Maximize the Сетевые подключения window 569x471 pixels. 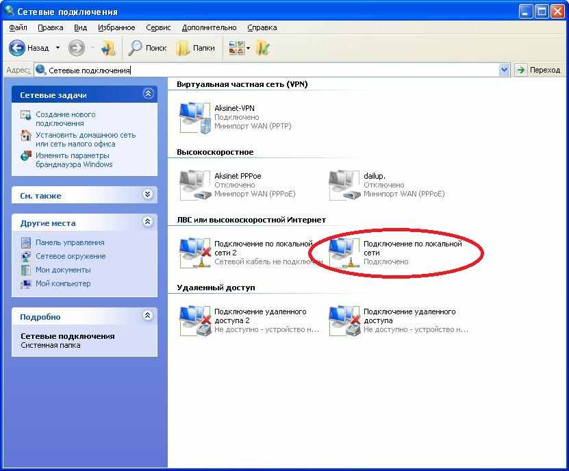pyautogui.click(x=542, y=12)
